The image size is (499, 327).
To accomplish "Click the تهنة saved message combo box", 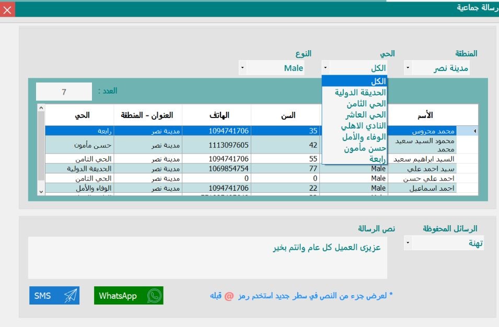I will (444, 243).
